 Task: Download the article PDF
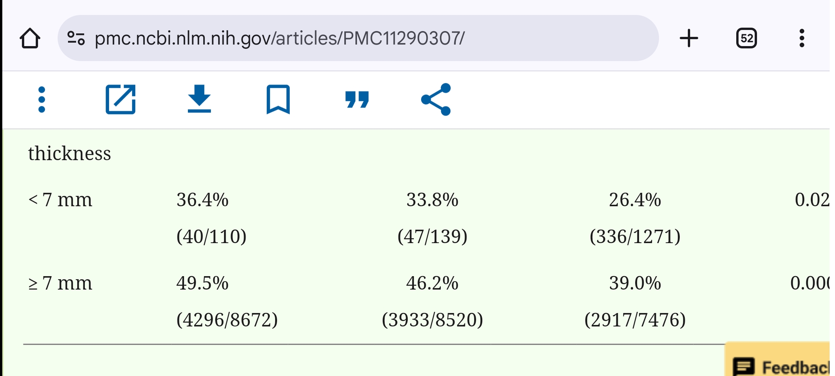(x=199, y=99)
